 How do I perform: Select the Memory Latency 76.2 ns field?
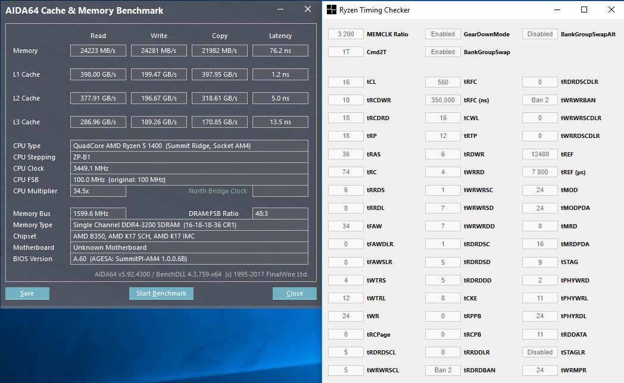click(x=280, y=51)
